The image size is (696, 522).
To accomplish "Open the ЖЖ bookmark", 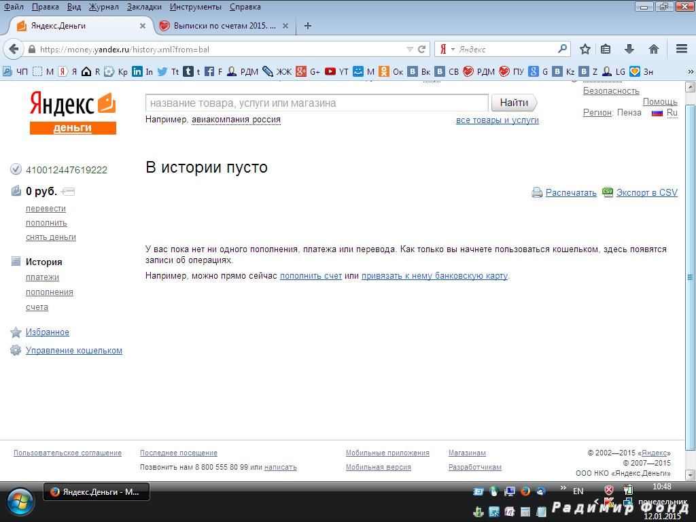I will 277,71.
